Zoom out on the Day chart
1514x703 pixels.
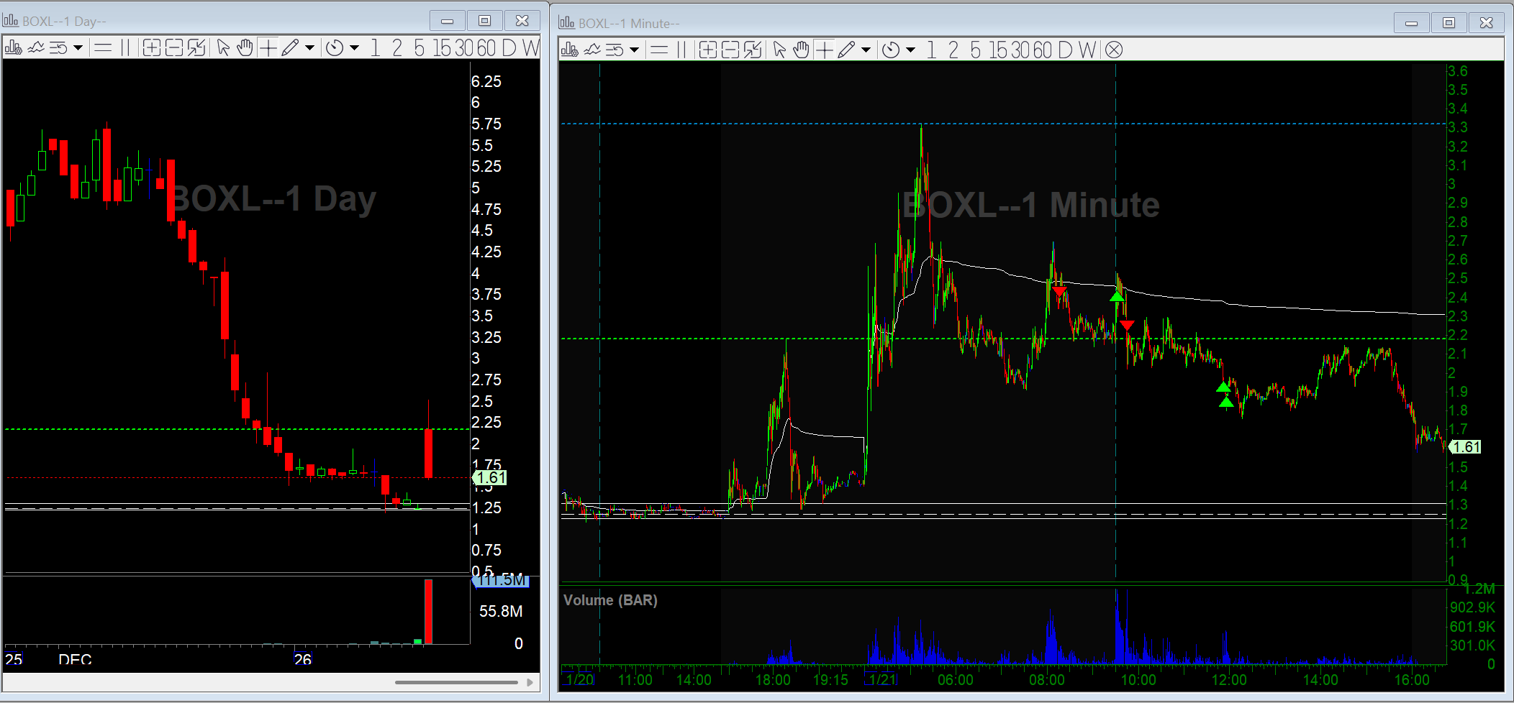173,48
